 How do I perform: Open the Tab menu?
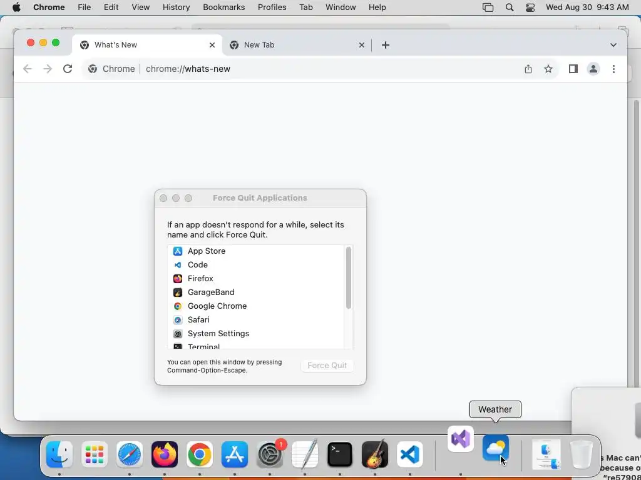click(x=305, y=7)
